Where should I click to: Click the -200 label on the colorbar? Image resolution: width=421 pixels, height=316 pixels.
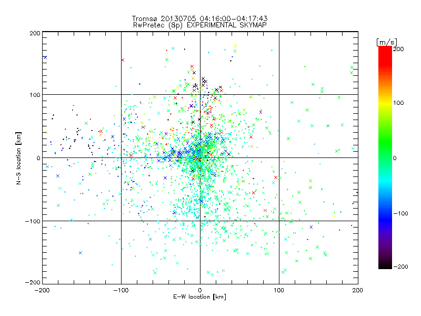tap(400, 266)
